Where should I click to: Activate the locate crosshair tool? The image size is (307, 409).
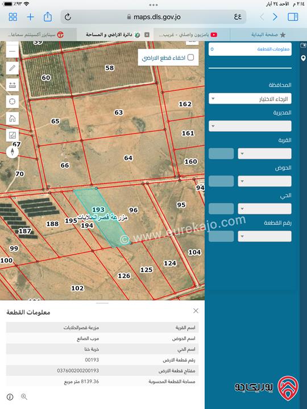(x=13, y=102)
